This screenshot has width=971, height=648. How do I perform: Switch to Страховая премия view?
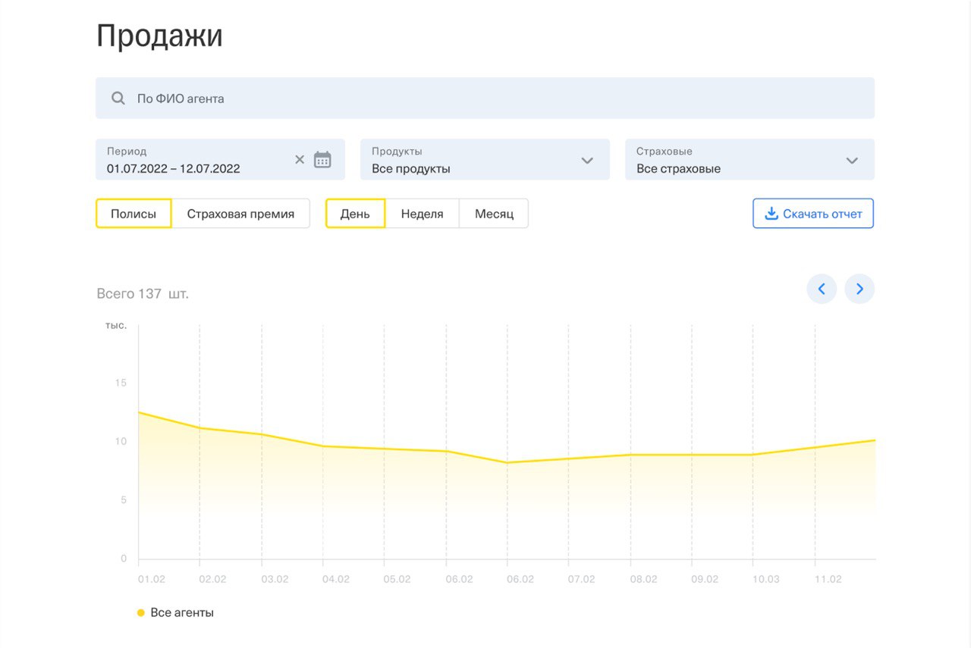pyautogui.click(x=240, y=214)
